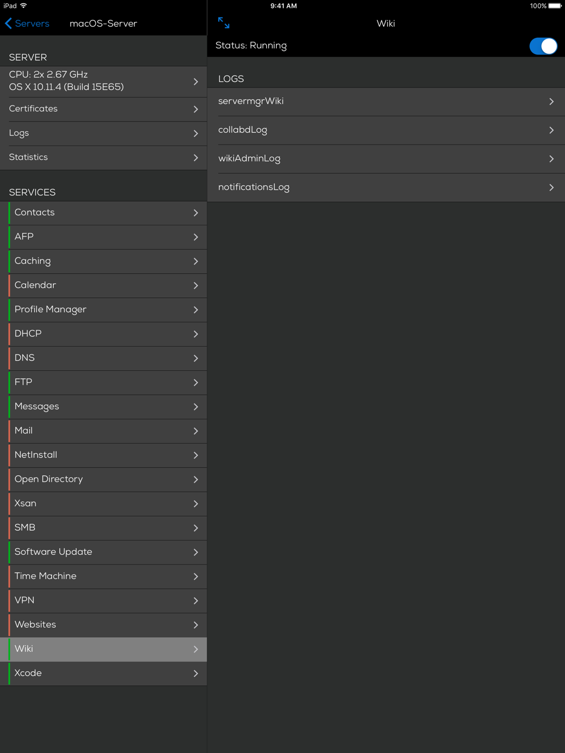Tap the Wi-Fi icon in status bar
565x753 pixels.
click(x=24, y=6)
